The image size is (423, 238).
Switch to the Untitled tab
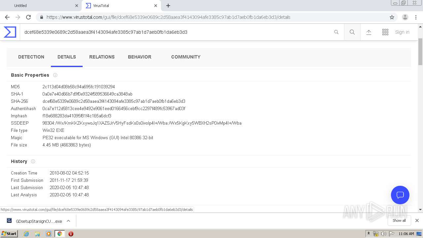point(41,6)
